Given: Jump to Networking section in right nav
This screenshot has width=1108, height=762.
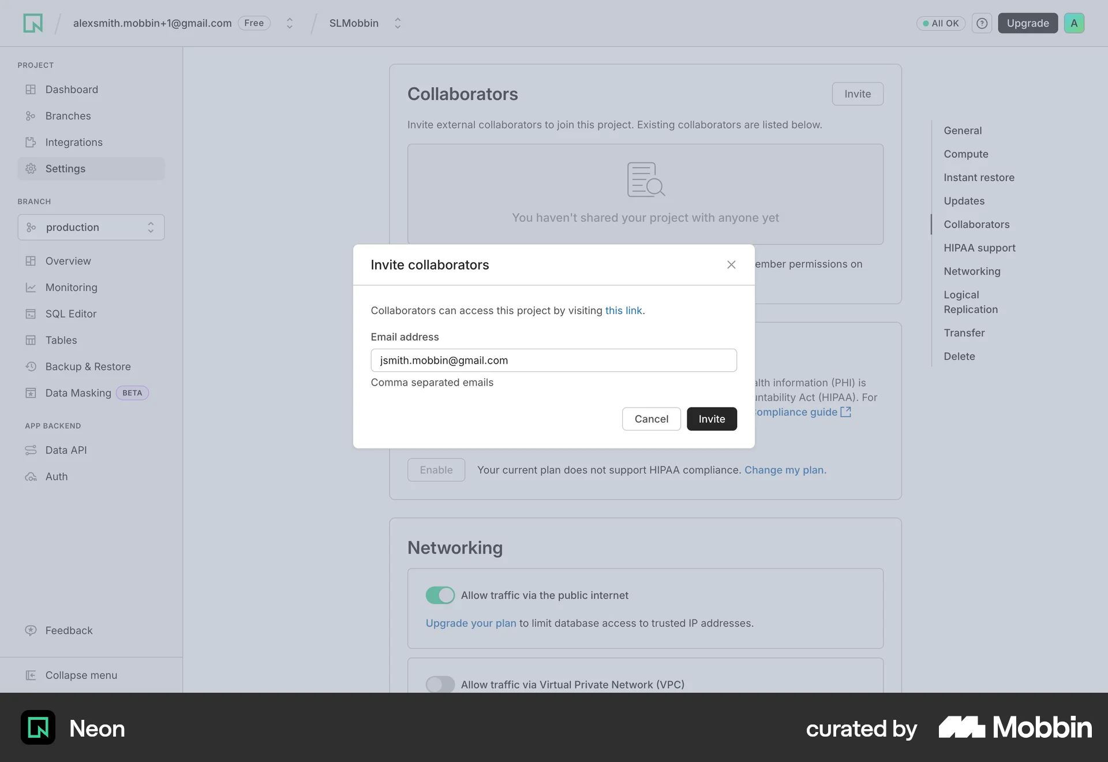Looking at the screenshot, I should (972, 271).
